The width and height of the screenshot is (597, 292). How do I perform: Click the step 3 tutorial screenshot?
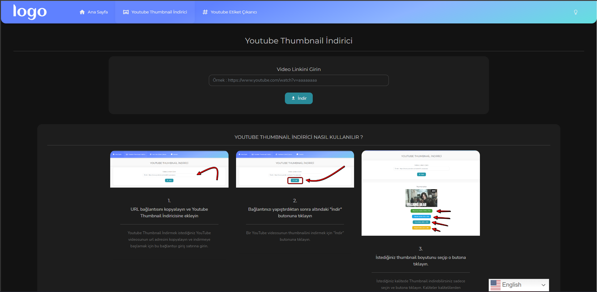pyautogui.click(x=421, y=193)
